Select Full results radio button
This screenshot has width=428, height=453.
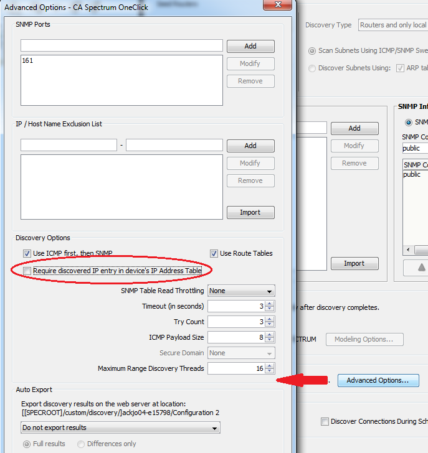point(27,444)
